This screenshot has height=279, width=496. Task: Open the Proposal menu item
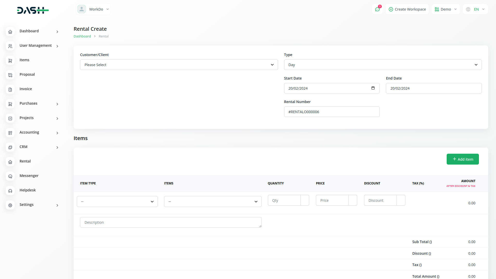27,74
